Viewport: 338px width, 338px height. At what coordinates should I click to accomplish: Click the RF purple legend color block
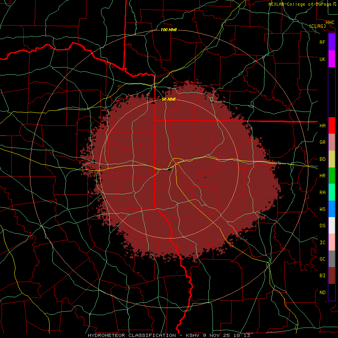click(332, 42)
